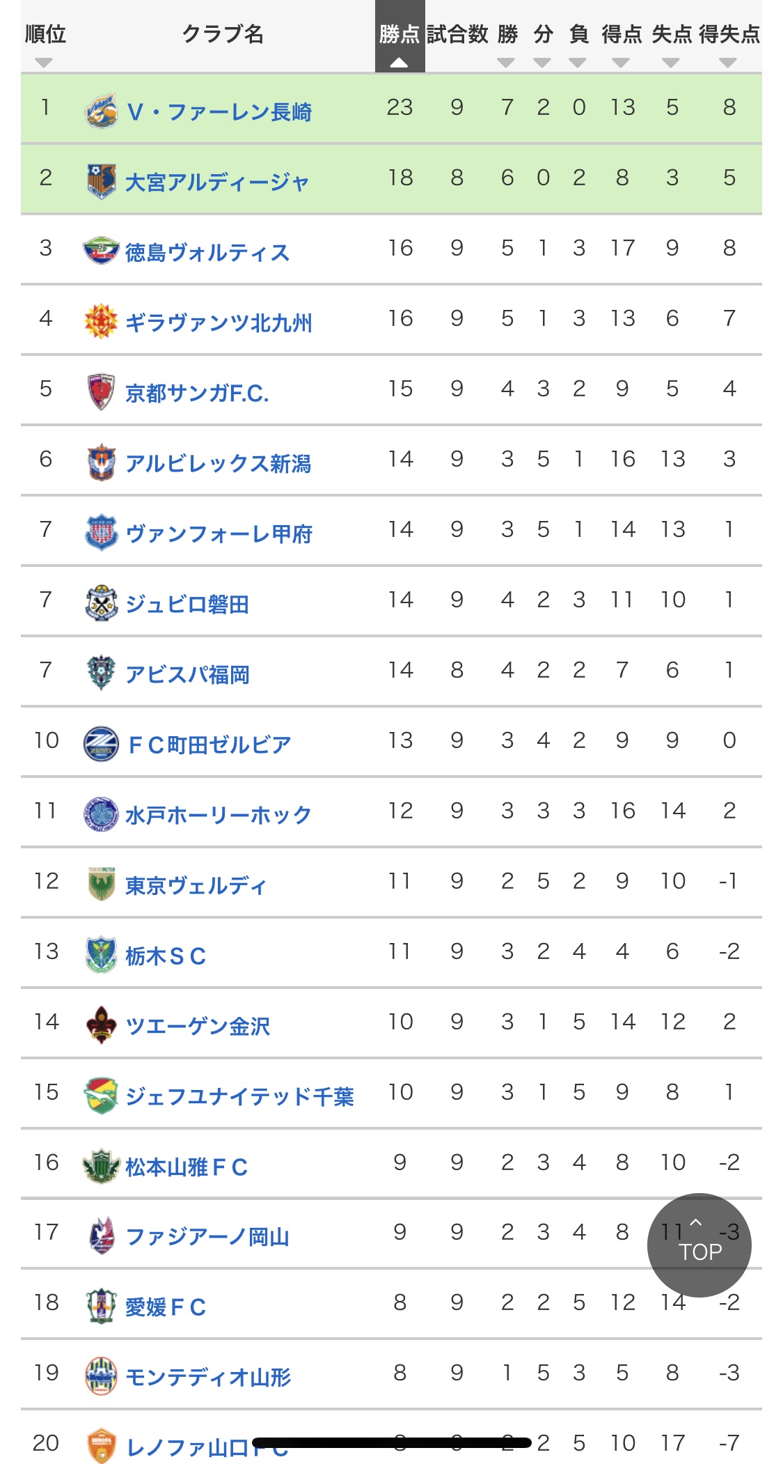Sort table by 順位 arrow
The image size is (783, 1464).
click(44, 63)
